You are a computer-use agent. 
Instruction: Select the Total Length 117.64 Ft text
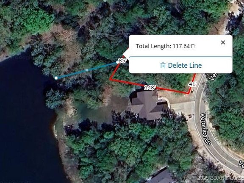click(166, 46)
